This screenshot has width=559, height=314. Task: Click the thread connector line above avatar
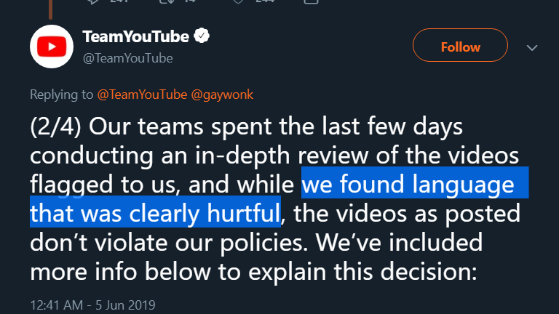(51, 9)
